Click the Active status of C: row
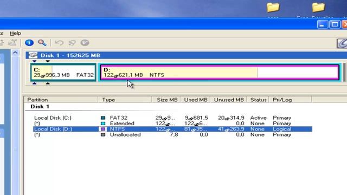Screen dimensions: 347x195 coord(258,118)
